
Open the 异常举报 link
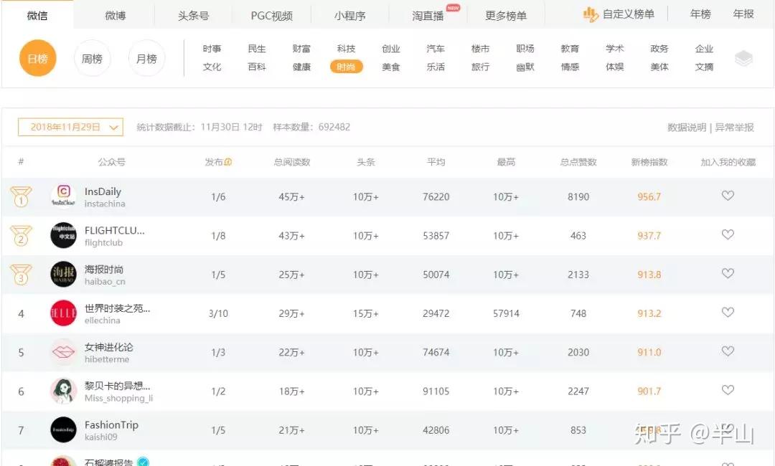(x=735, y=128)
